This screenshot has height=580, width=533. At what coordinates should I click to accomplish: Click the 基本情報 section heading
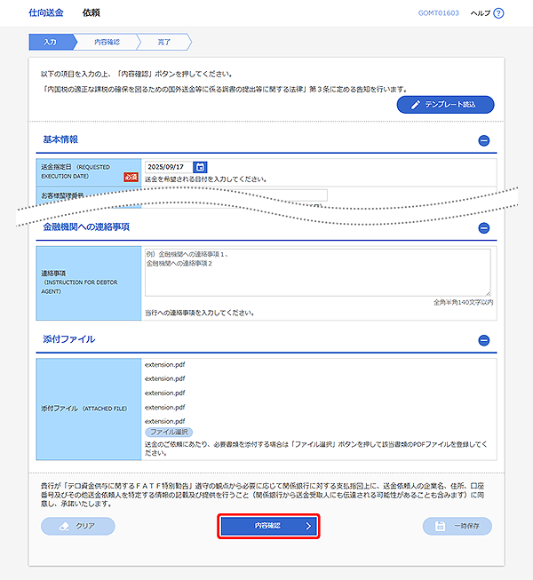(x=60, y=139)
